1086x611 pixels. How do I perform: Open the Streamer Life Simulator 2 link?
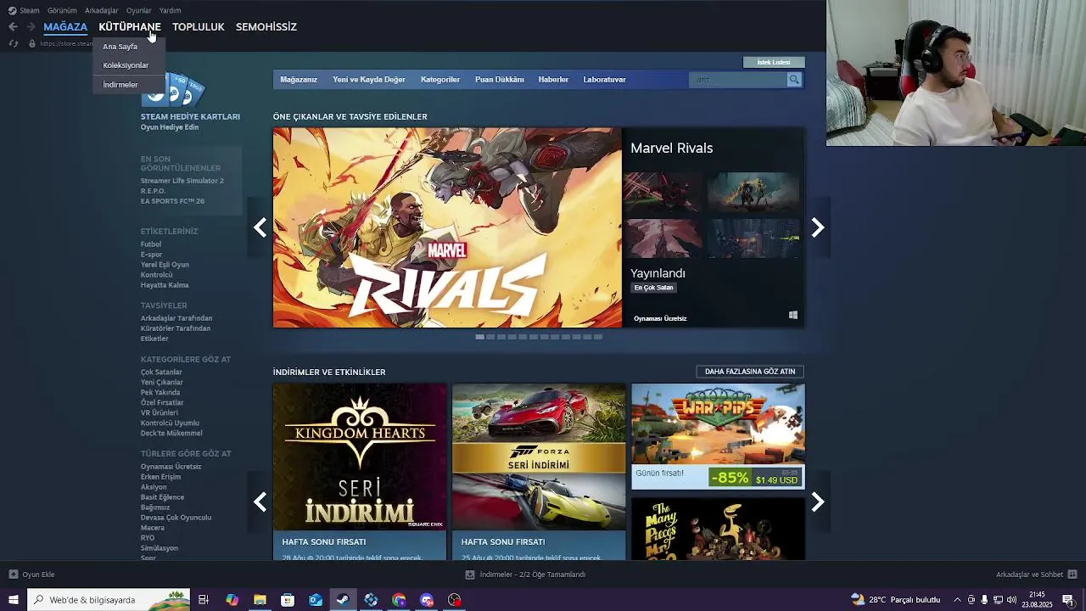[x=182, y=181]
